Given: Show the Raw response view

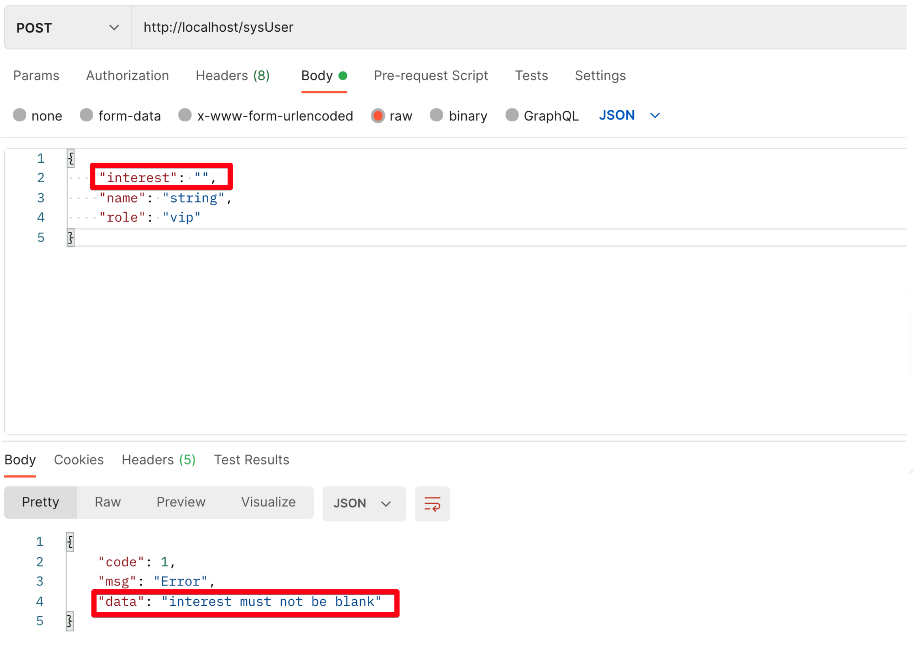Looking at the screenshot, I should (108, 502).
